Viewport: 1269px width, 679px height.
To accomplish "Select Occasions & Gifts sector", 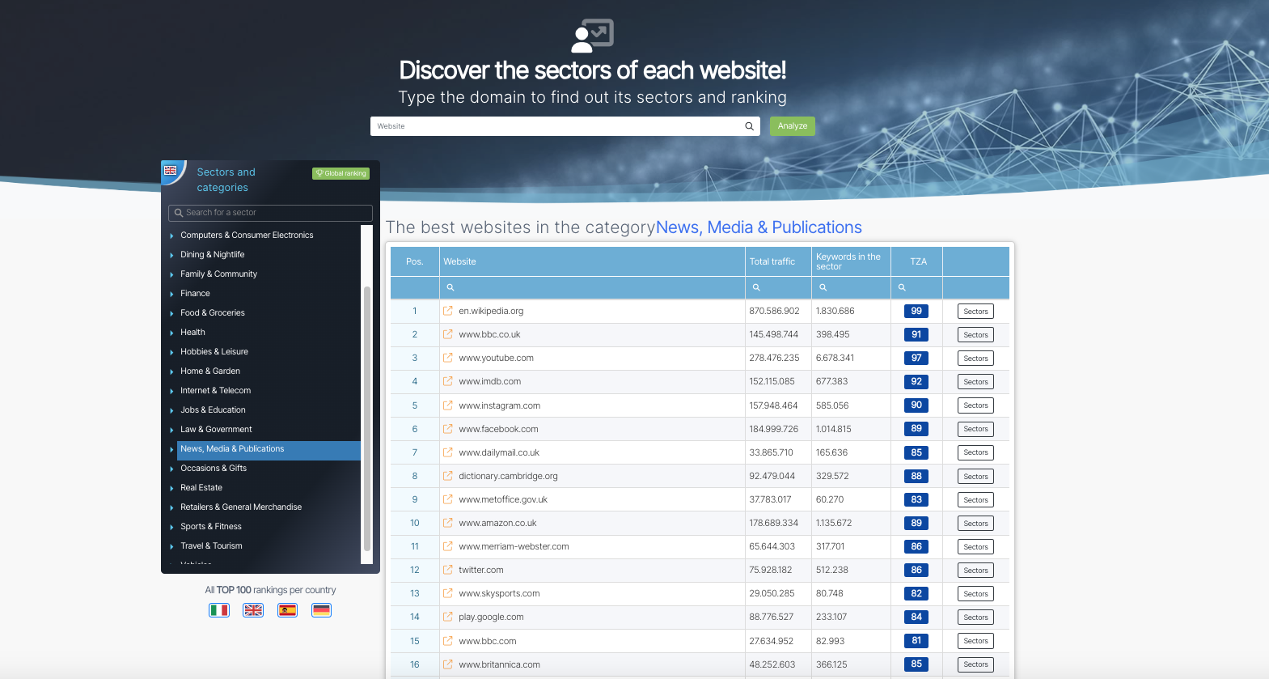I will pyautogui.click(x=214, y=468).
